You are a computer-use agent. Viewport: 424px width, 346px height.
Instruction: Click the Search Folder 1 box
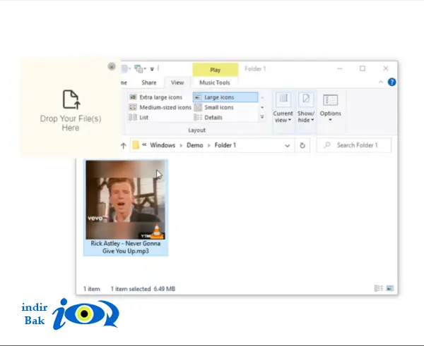(354, 145)
